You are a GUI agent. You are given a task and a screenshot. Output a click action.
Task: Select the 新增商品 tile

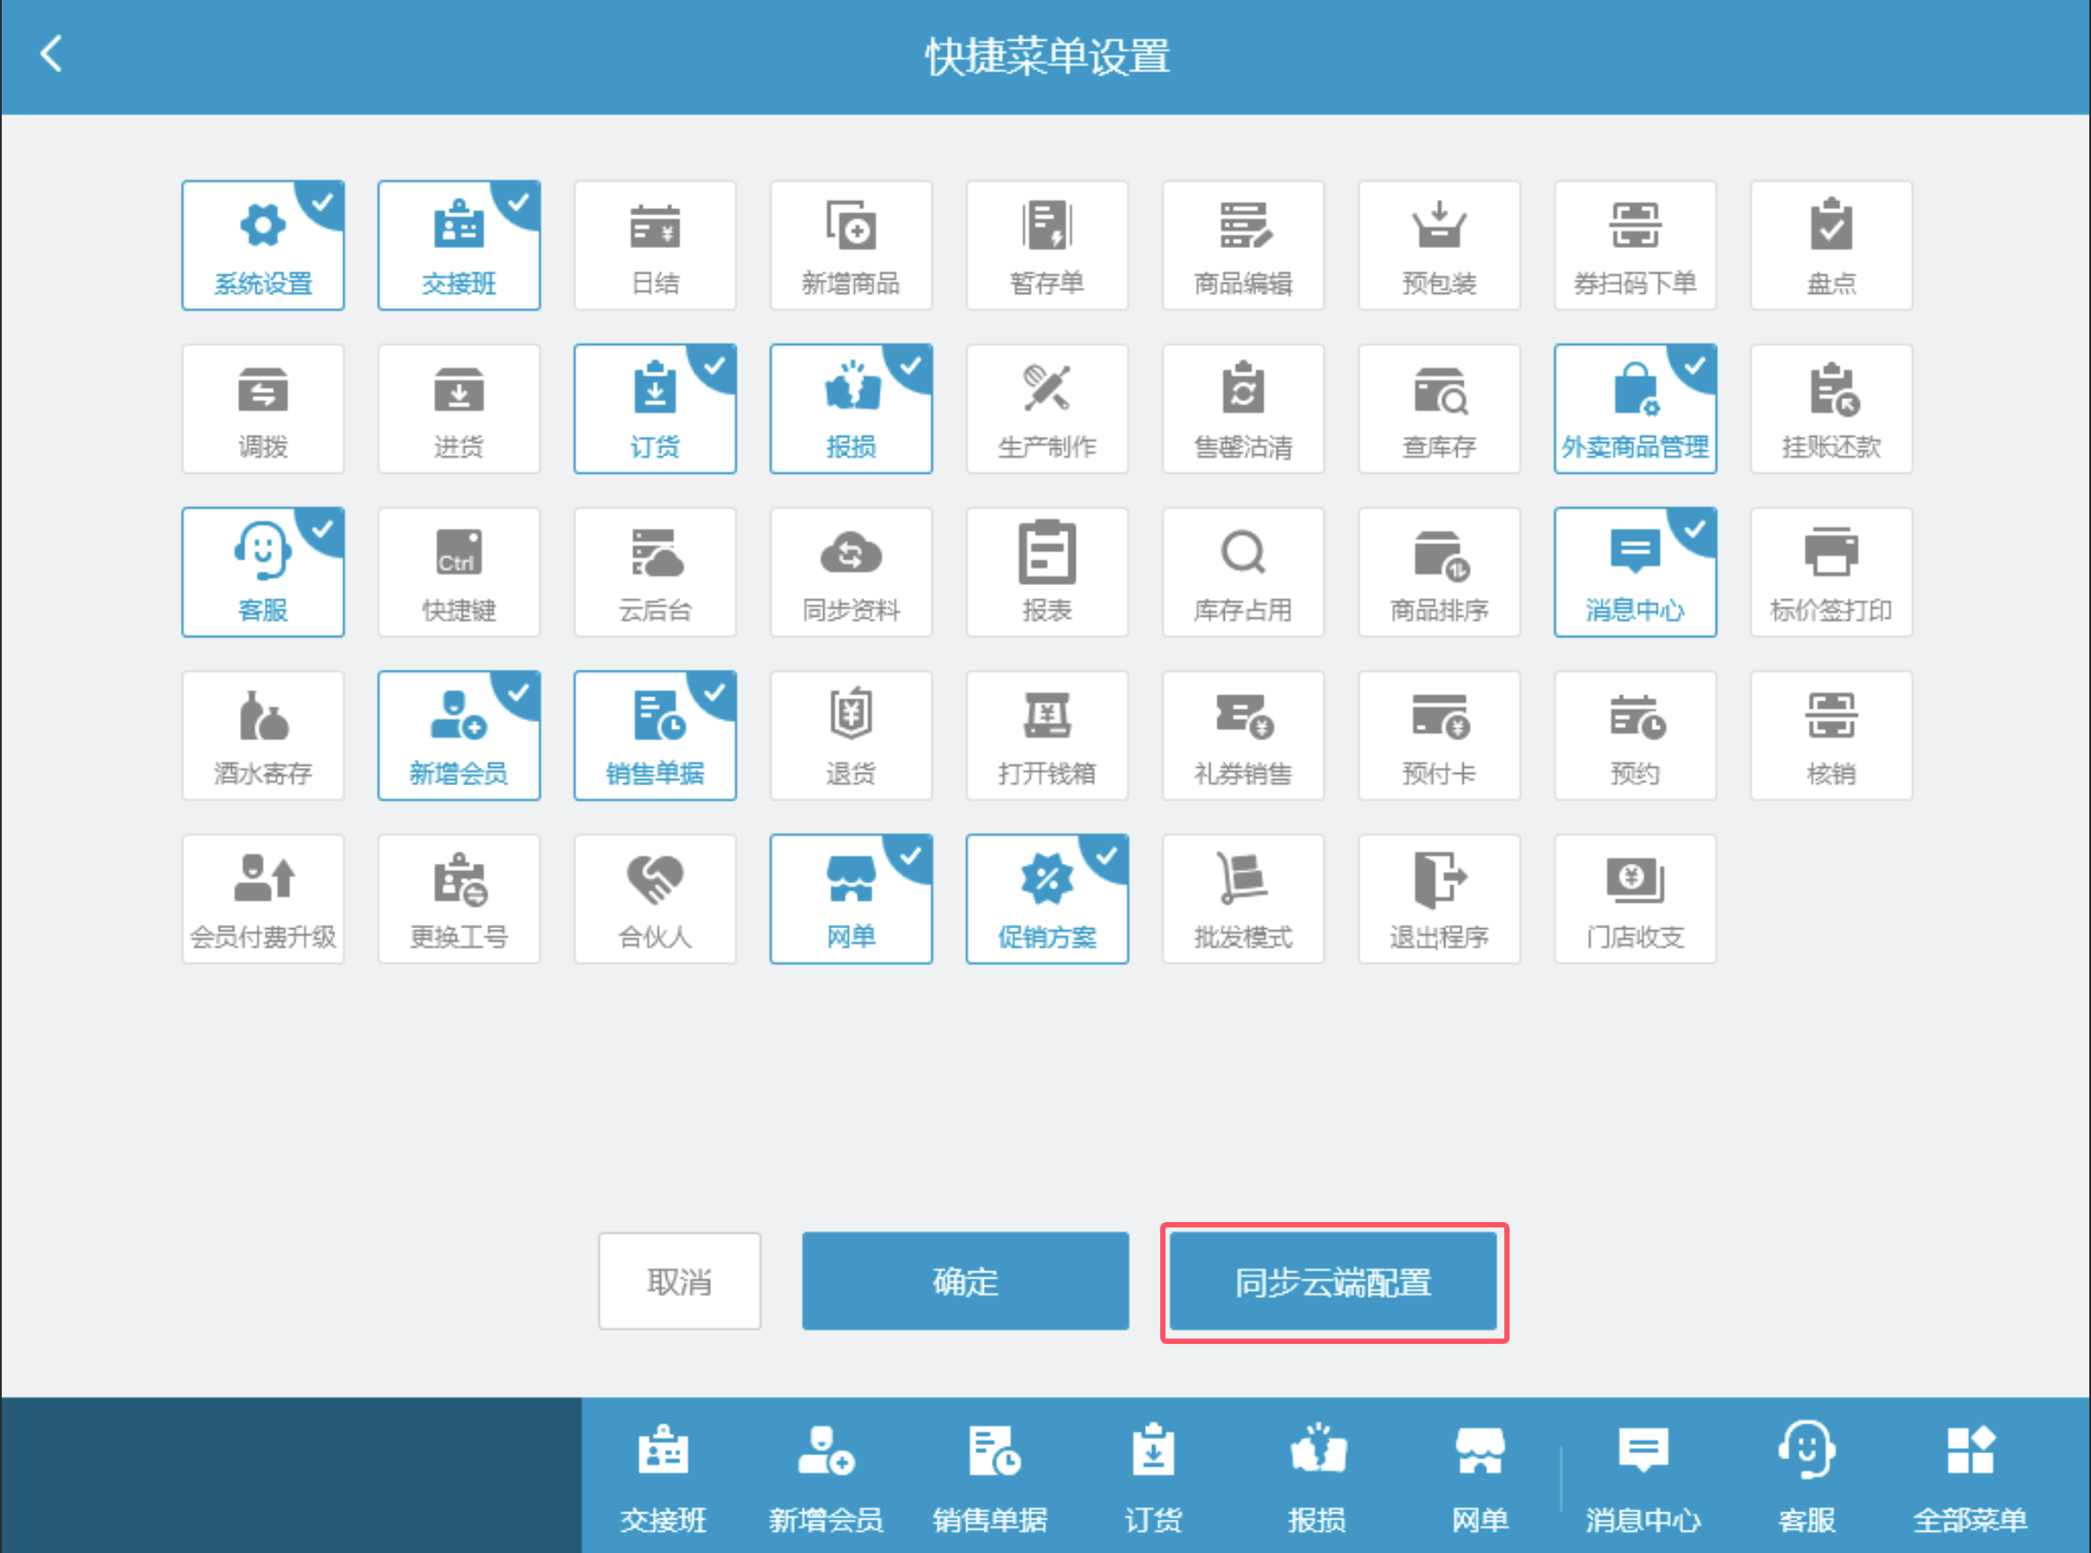851,245
